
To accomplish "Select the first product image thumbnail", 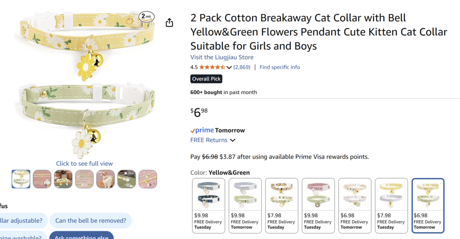I will (21, 179).
